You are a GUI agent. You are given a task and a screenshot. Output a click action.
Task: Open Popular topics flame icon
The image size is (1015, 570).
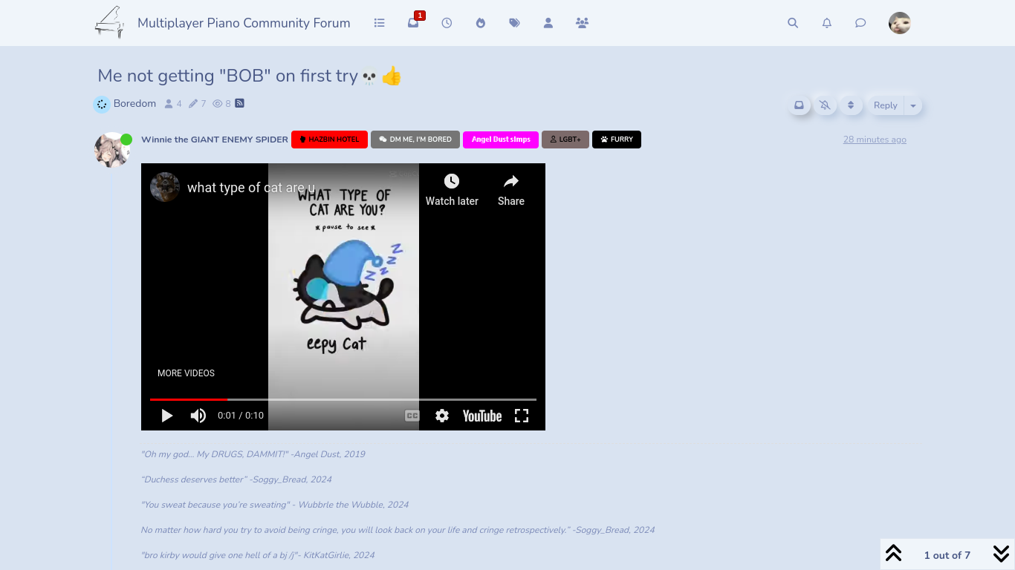point(481,23)
